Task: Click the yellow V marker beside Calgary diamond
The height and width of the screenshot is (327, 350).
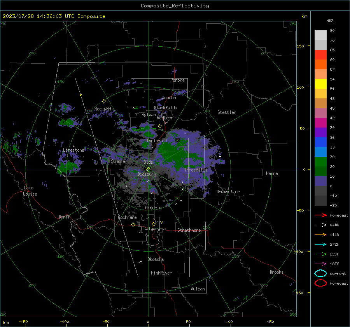Action: tap(162, 222)
